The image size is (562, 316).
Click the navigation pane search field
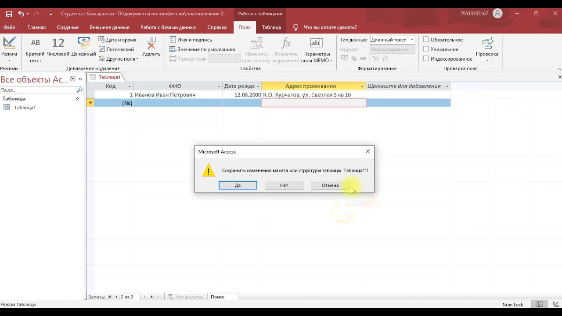[38, 90]
